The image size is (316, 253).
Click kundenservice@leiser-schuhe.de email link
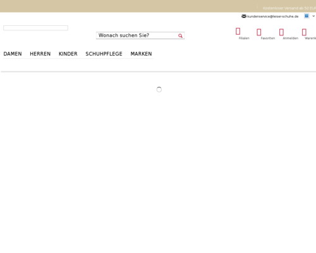(273, 16)
